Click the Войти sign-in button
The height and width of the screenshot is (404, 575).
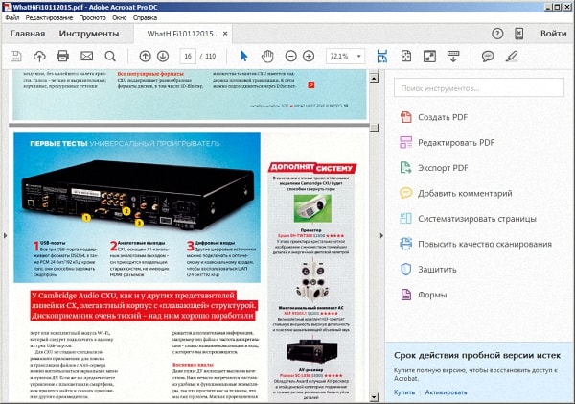[x=553, y=34]
